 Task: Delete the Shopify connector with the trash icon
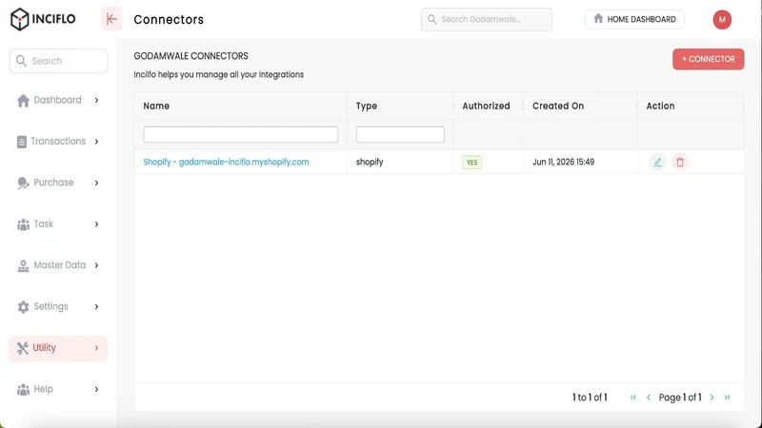click(x=680, y=162)
